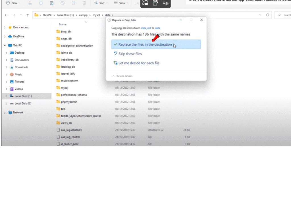This screenshot has width=291, height=206.
Task: Select the ib_buffer_pool file
Action: [69, 144]
